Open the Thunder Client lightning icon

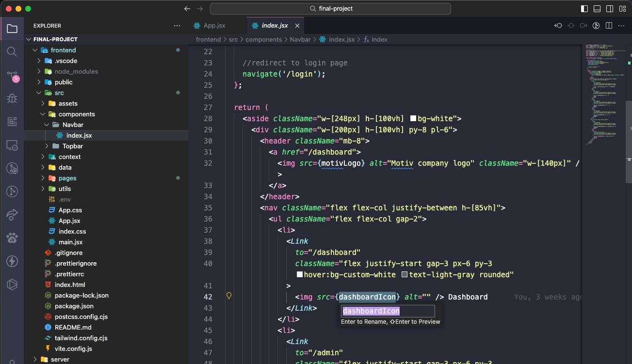point(12,261)
